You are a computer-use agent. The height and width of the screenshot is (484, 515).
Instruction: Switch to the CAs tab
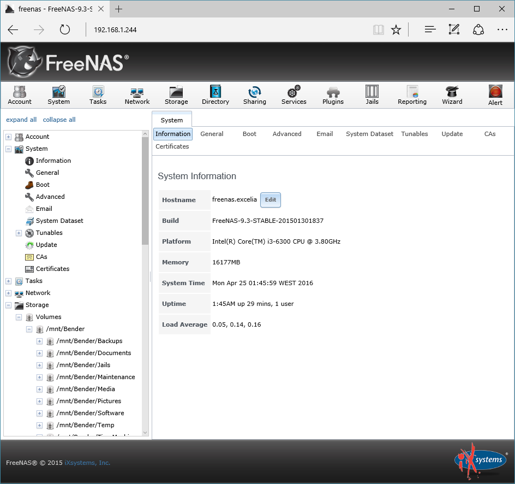490,134
